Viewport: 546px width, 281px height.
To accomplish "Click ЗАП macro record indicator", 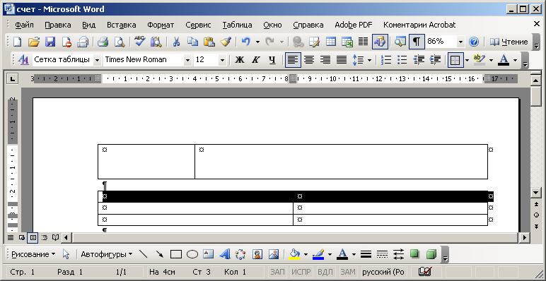I will click(x=277, y=272).
